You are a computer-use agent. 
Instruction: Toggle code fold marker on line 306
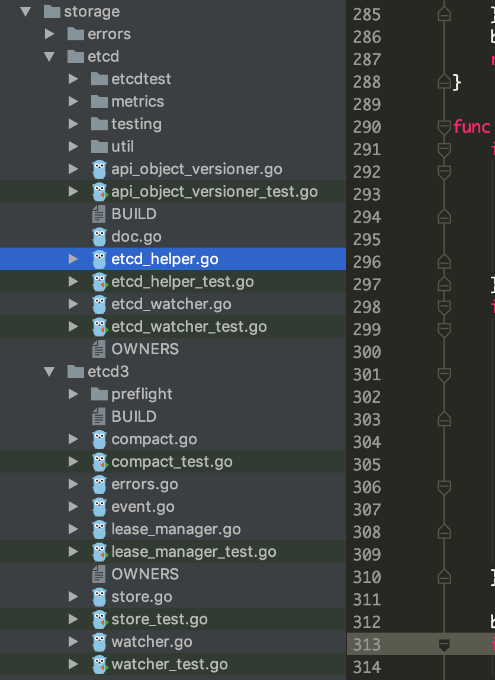pos(444,487)
